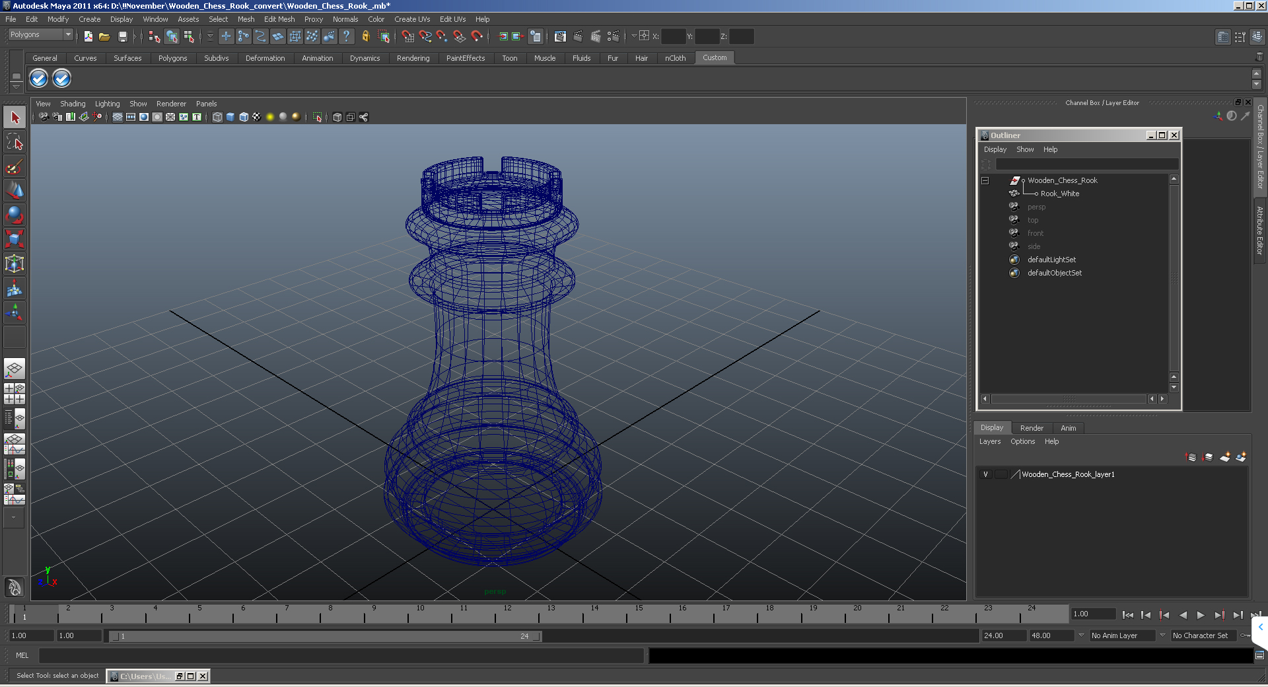Image resolution: width=1268 pixels, height=687 pixels.
Task: Play animation forwards
Action: 1201,615
